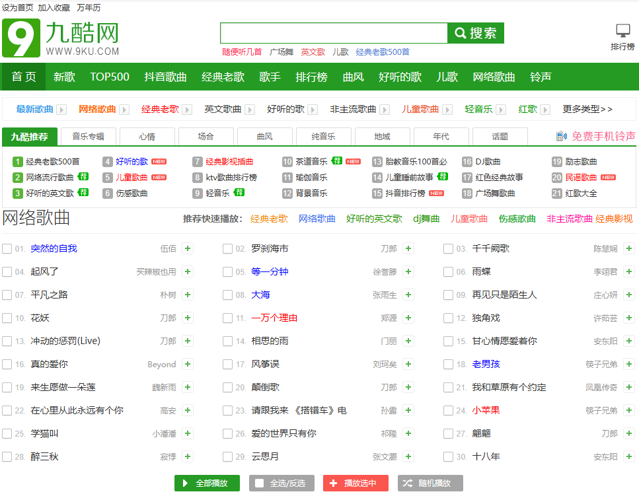Expand the arrow beside 红歌

click(x=545, y=110)
